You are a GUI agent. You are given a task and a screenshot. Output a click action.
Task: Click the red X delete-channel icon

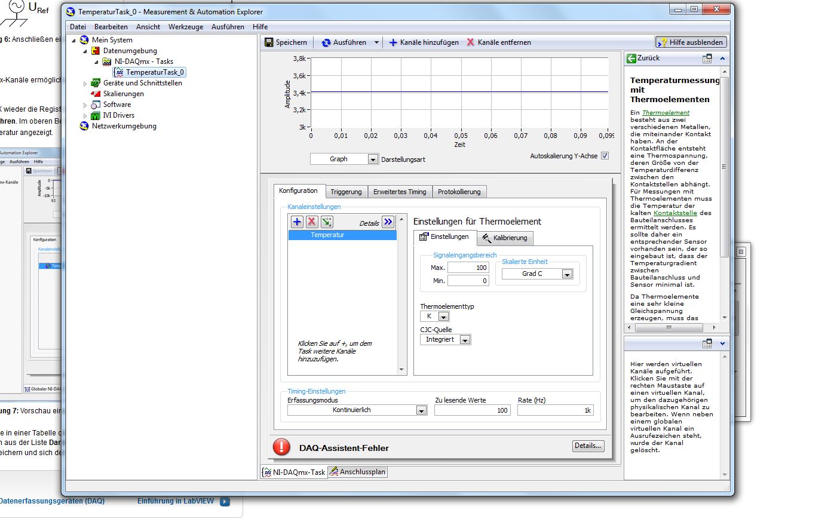coord(312,222)
